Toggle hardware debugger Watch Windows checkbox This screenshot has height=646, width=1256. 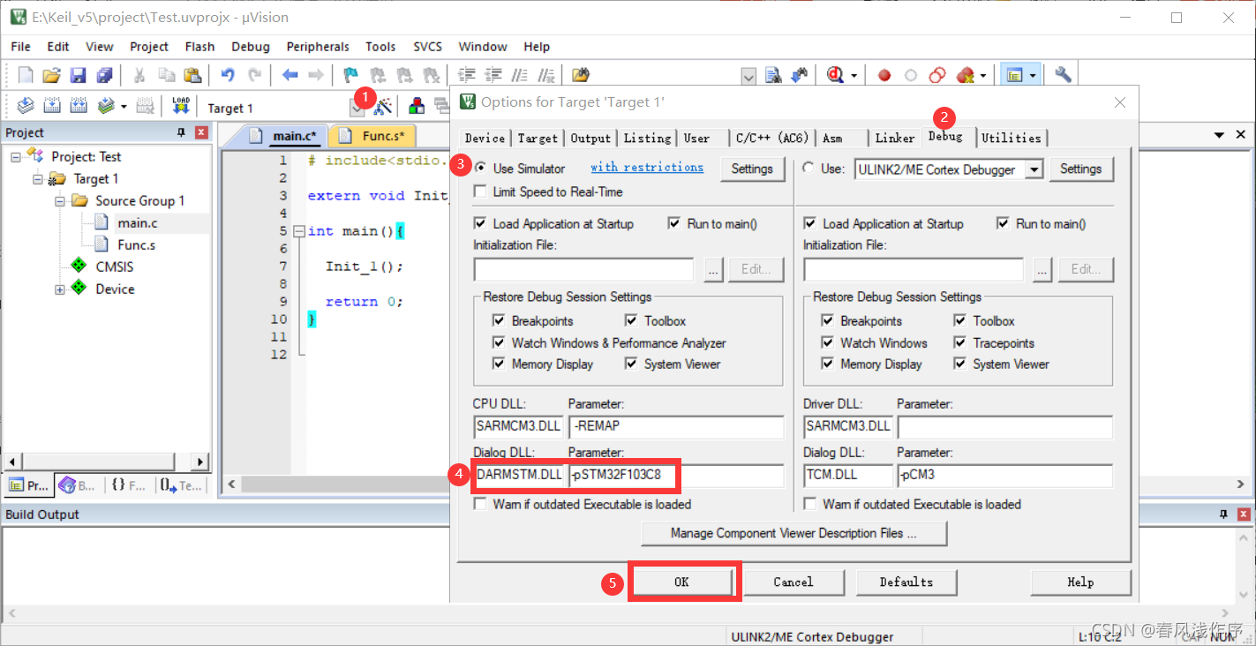click(x=828, y=342)
